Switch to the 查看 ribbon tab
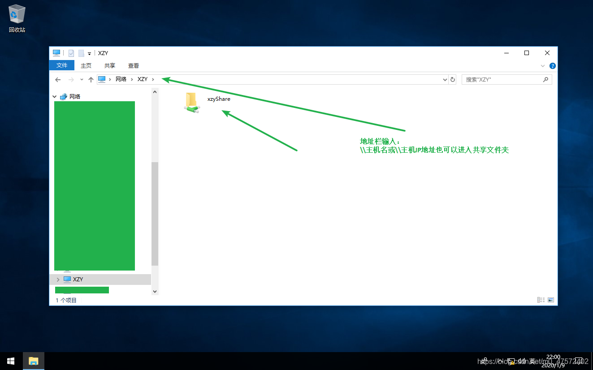Screen dimensions: 593x370 coord(134,65)
